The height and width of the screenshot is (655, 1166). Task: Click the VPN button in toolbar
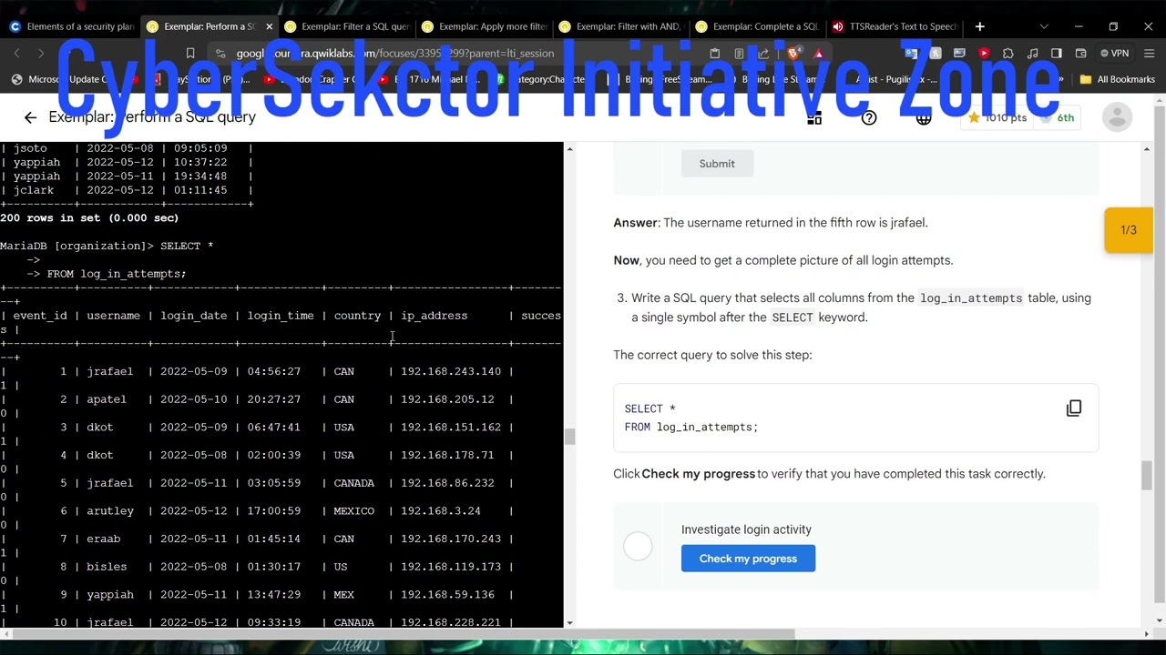pyautogui.click(x=1114, y=53)
